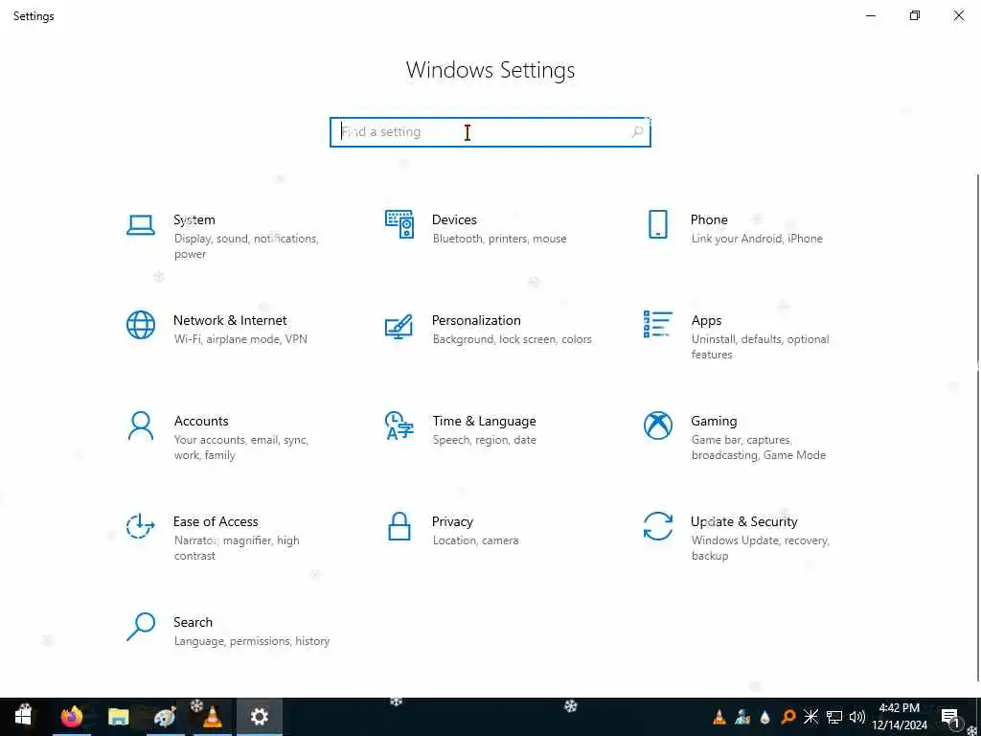Click the 'Windows Settings' page title
This screenshot has width=981, height=736.
coord(490,70)
